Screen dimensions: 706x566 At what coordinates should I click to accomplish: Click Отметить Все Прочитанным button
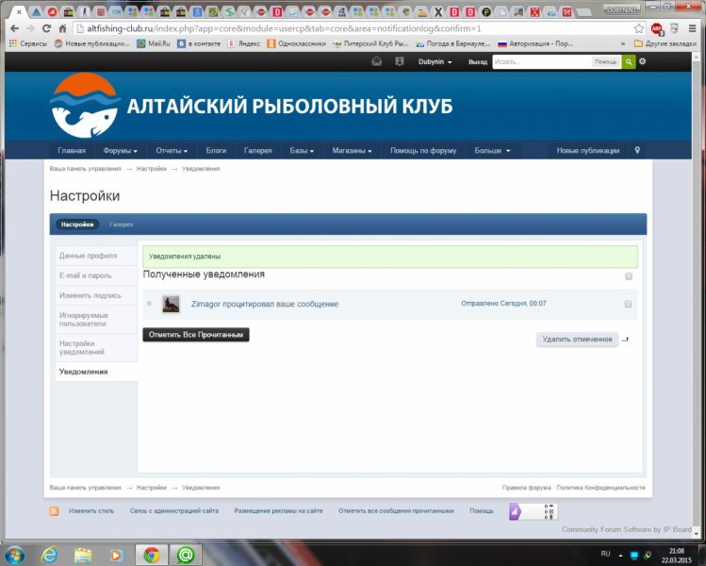196,335
